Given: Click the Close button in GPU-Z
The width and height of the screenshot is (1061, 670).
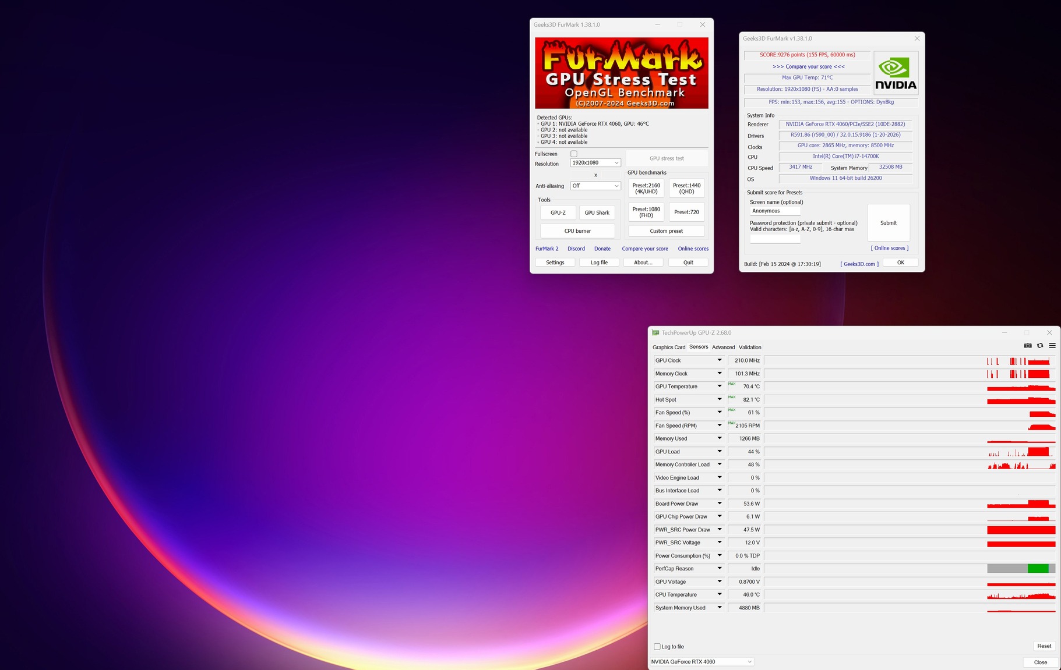Looking at the screenshot, I should point(1041,662).
